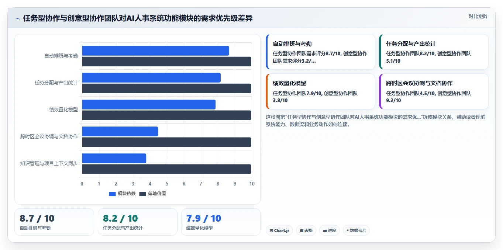Open the 任务分配与产出统计 comparison card
The height and width of the screenshot is (250, 503).
[434, 52]
